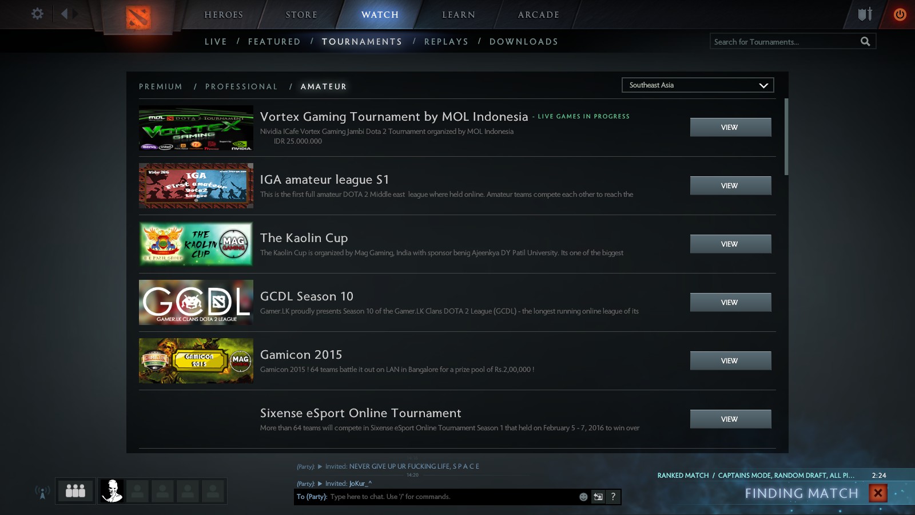
Task: Open chat help question mark
Action: 613,497
